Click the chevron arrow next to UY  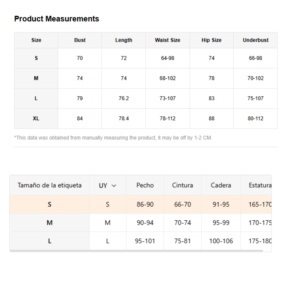click(114, 186)
